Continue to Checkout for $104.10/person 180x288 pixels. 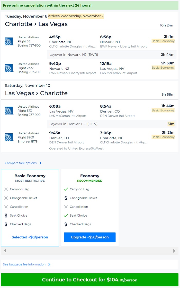[90, 280]
